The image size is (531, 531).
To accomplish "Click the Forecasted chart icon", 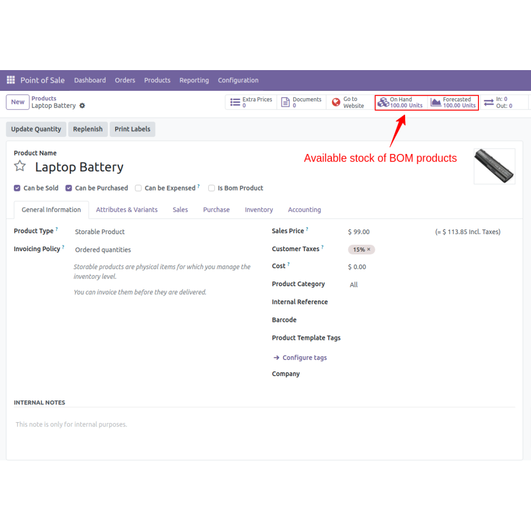I will point(436,102).
